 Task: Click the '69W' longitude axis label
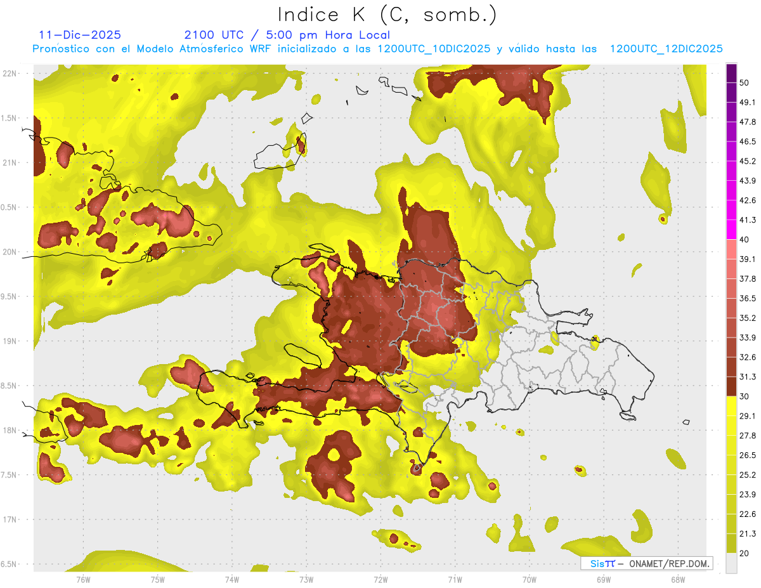point(603,580)
